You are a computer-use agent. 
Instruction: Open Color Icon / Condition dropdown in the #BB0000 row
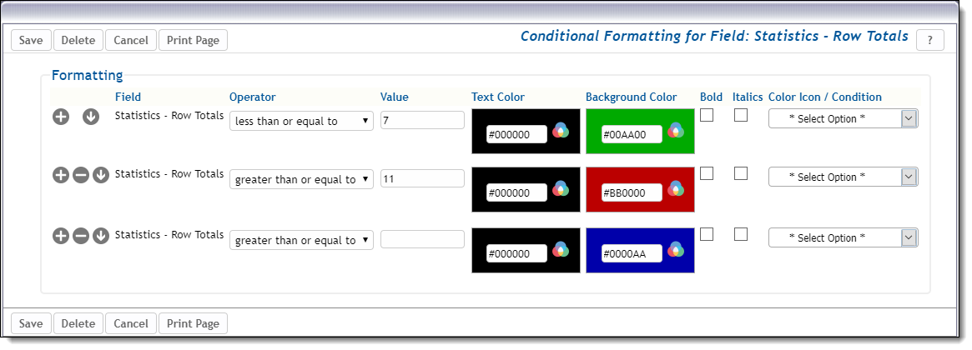click(843, 177)
